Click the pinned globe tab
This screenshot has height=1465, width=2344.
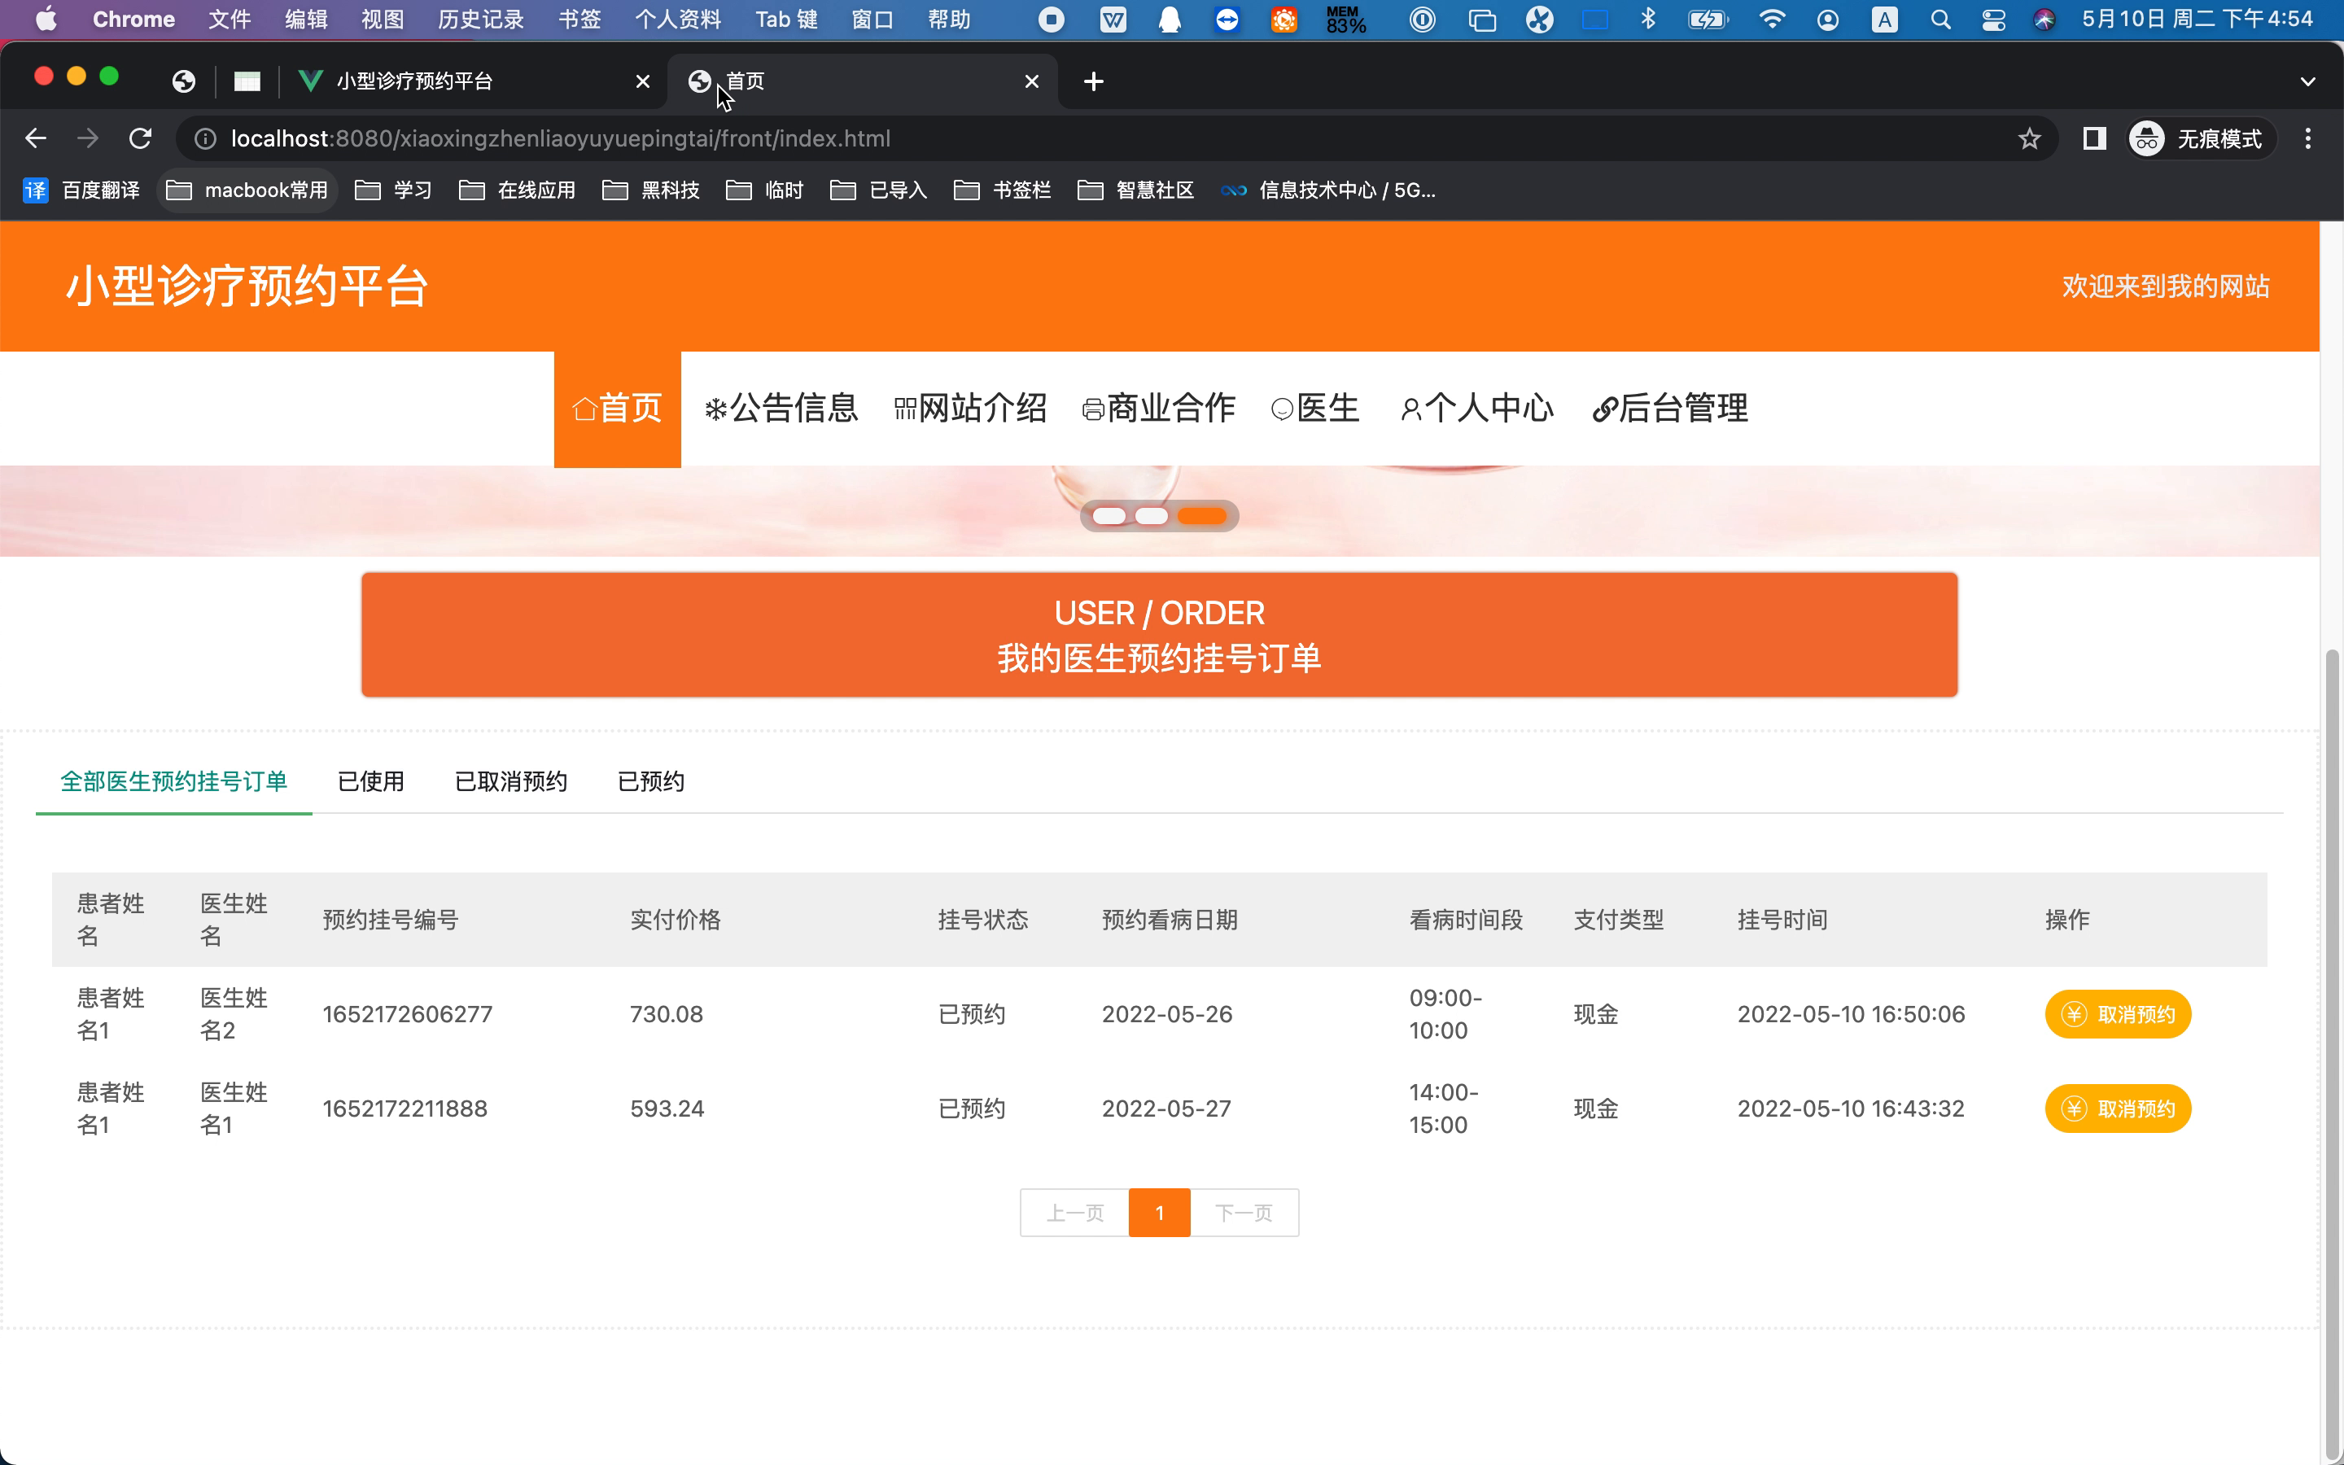[x=184, y=81]
